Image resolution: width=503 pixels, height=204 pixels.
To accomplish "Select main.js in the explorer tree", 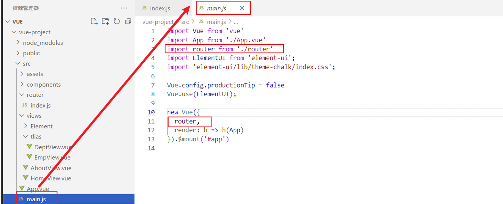I will tap(69, 199).
